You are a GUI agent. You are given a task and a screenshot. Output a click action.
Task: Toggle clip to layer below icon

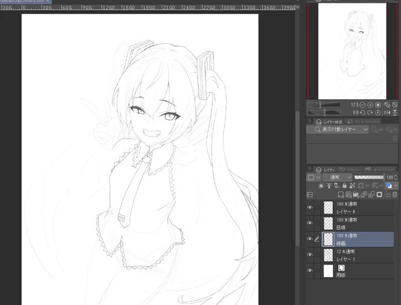coord(321,185)
